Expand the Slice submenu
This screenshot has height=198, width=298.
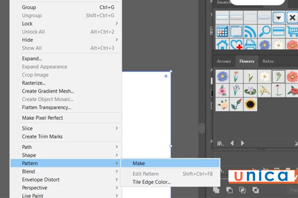[x=27, y=128]
